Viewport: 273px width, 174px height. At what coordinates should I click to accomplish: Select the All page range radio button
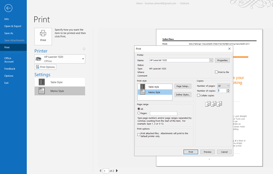[139, 109]
